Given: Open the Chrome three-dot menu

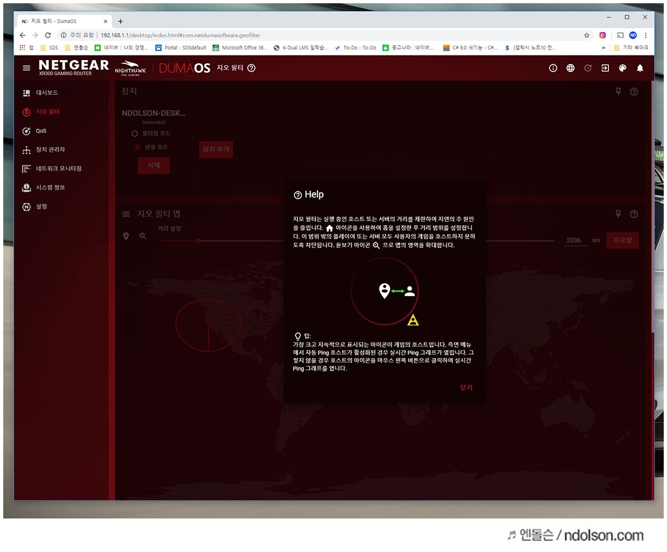Looking at the screenshot, I should coord(646,35).
